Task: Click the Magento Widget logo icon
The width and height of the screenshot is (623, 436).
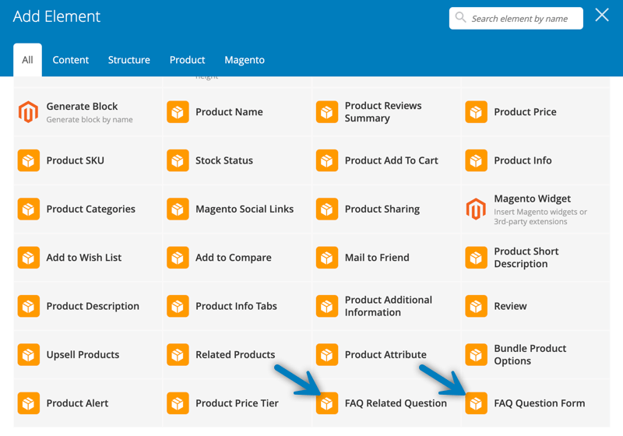Action: coord(476,209)
